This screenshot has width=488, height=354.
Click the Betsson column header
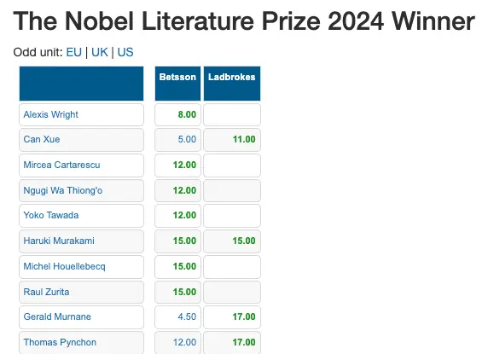click(x=177, y=84)
